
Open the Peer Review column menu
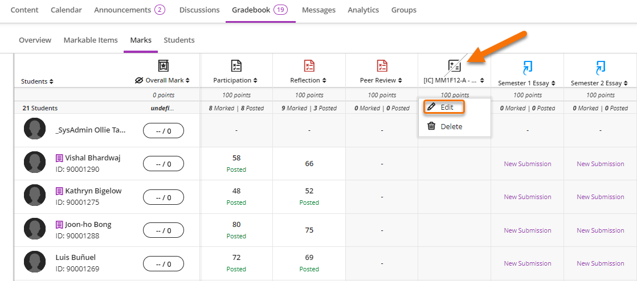pyautogui.click(x=400, y=80)
